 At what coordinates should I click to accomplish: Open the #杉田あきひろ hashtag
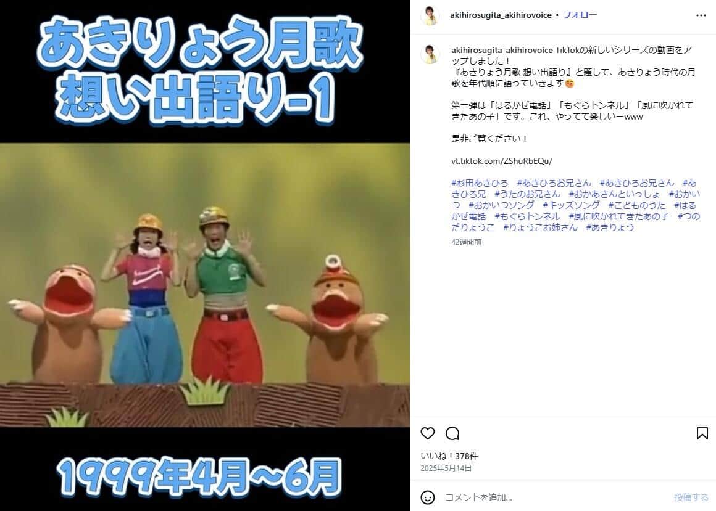480,183
